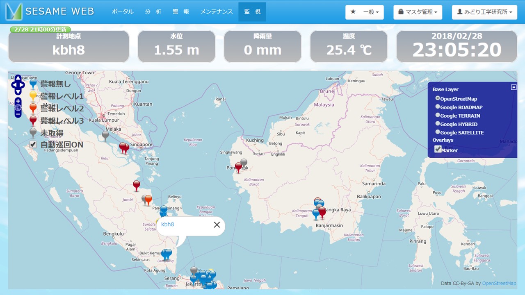
Task: Pan the map up with the arrow
Action: point(18,78)
